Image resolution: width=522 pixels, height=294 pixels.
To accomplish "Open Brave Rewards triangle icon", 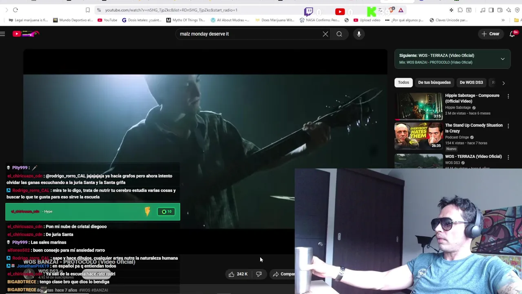I will pyautogui.click(x=401, y=10).
